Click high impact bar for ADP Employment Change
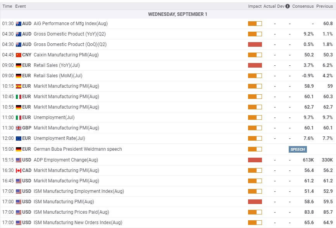 click(x=255, y=160)
